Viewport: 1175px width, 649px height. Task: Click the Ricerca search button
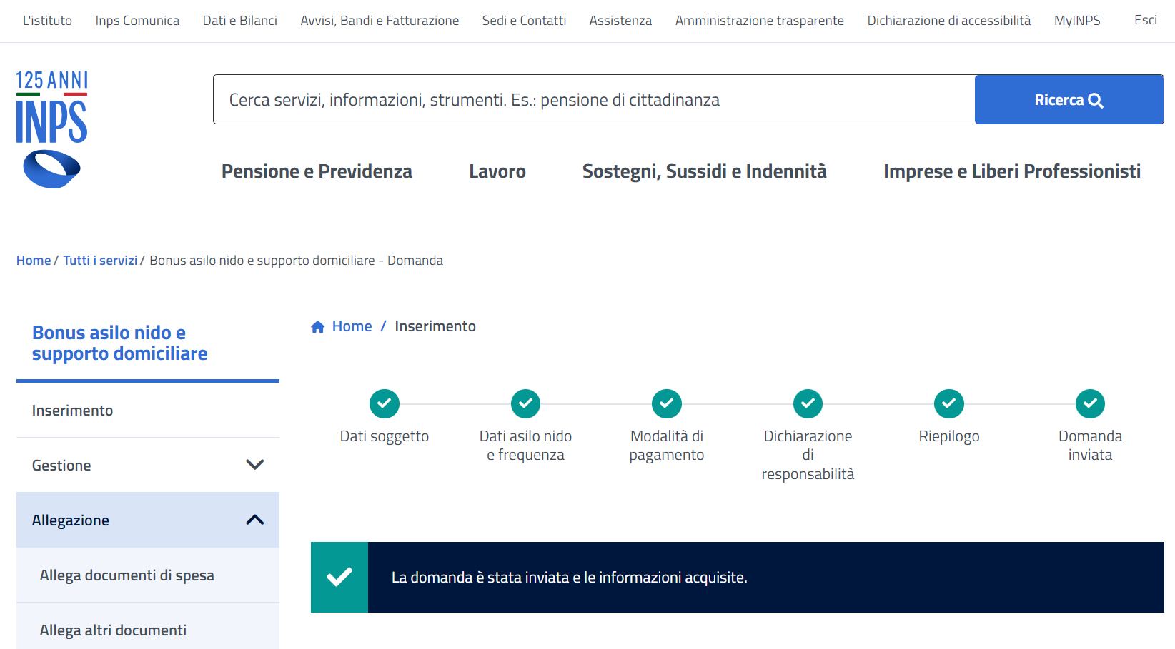tap(1069, 99)
